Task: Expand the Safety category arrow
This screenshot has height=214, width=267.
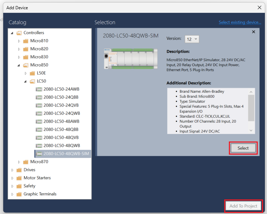Action: 12,186
